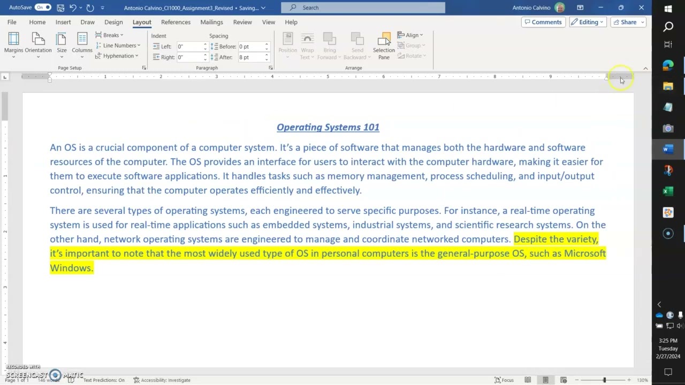Click the word count in status bar
Image resolution: width=685 pixels, height=385 pixels.
49,380
